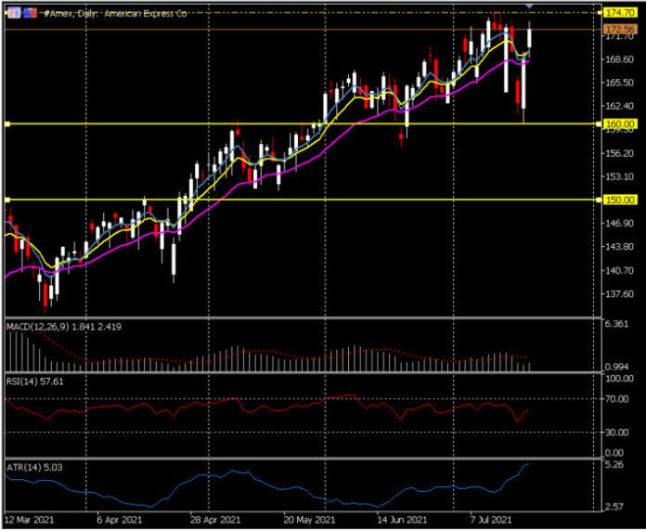This screenshot has width=646, height=530.
Task: Select the 14 Jun 2021 date marker
Action: (403, 519)
